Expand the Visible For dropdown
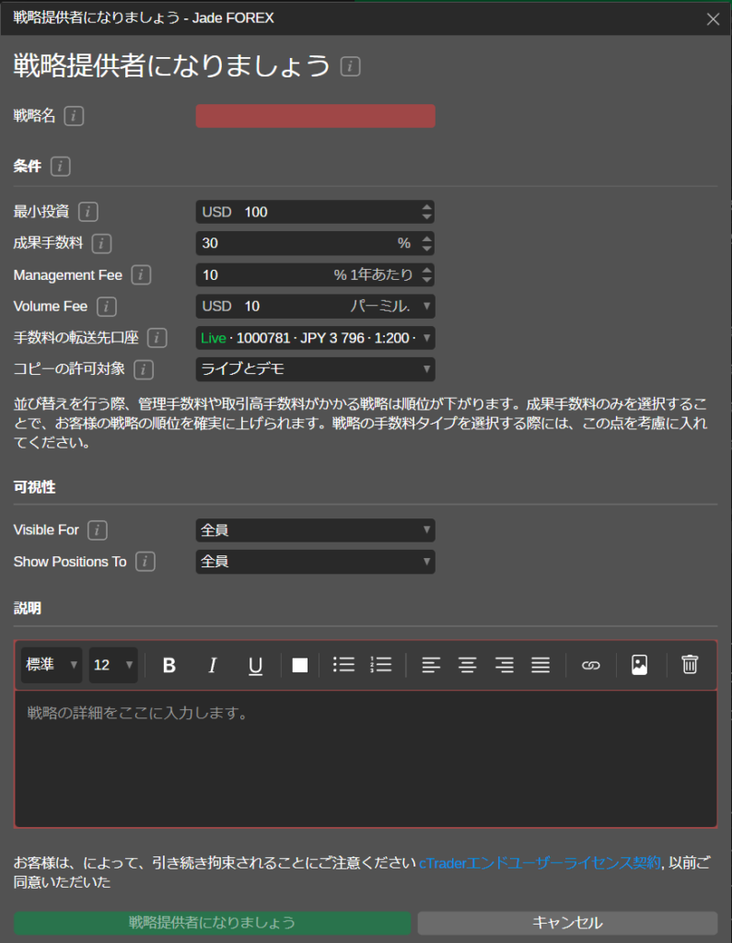This screenshot has width=732, height=943. pos(315,530)
